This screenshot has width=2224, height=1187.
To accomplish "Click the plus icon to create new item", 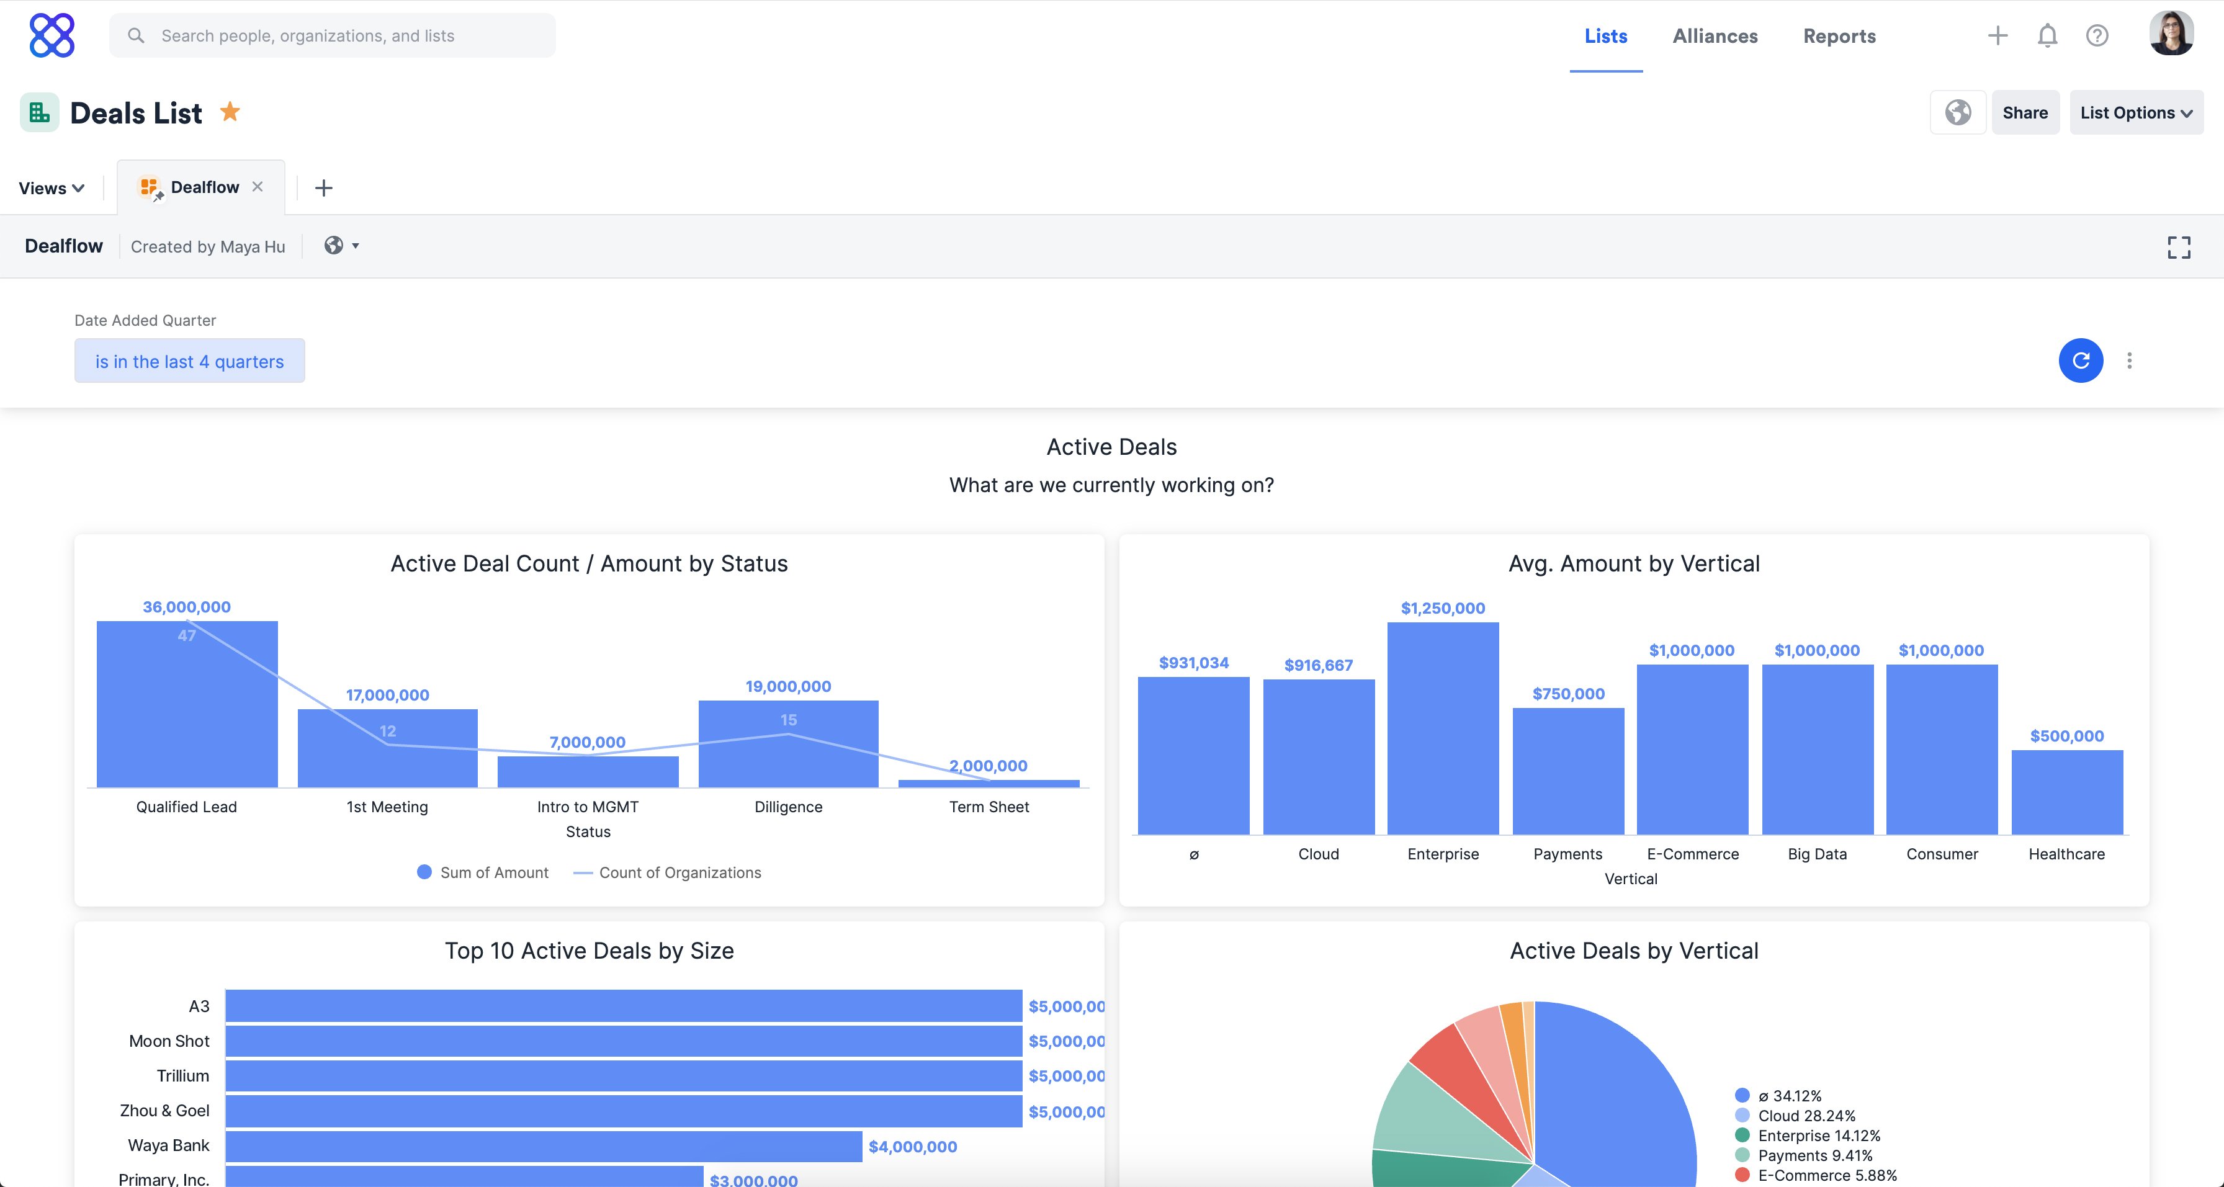I will coord(1997,35).
